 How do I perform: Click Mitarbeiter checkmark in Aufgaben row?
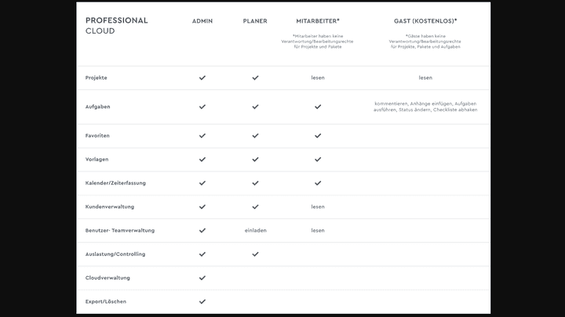(x=318, y=106)
